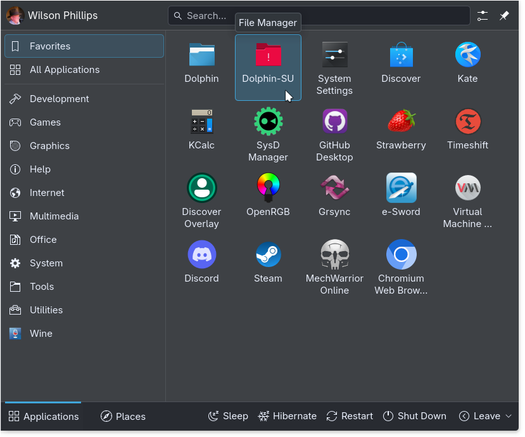Launch MechWarrior Online
Image resolution: width=525 pixels, height=437 pixels.
(x=334, y=268)
